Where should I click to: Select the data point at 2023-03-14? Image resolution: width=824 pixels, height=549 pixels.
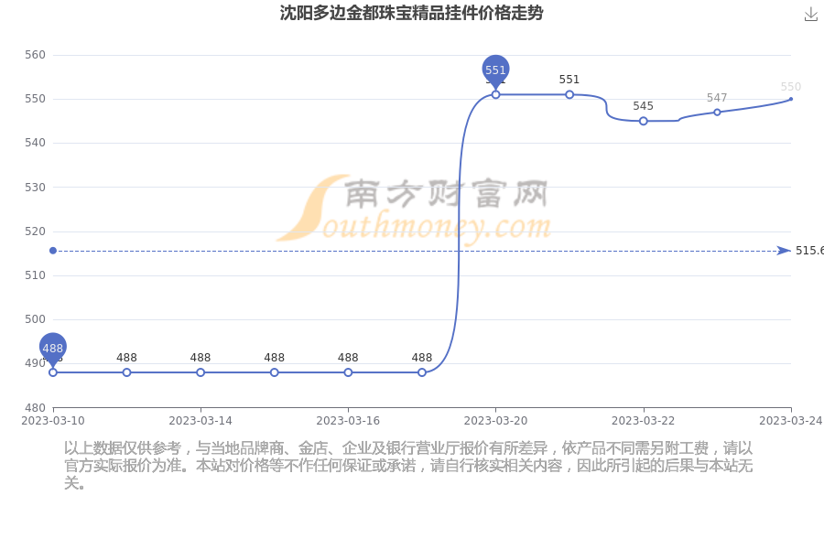[201, 372]
